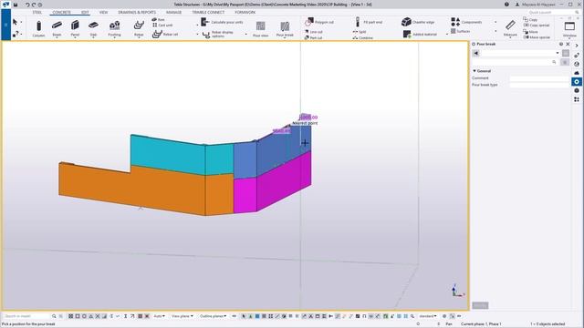Image resolution: width=584 pixels, height=328 pixels.
Task: Click the Split command
Action: 360,32
